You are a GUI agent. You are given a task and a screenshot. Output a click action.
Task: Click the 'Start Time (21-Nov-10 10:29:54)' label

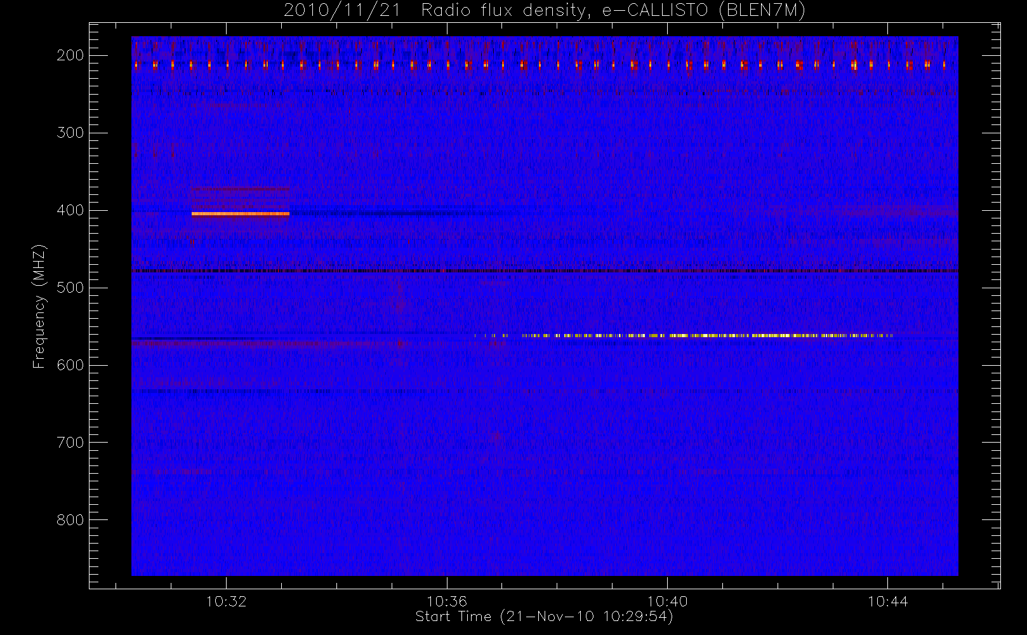(544, 617)
